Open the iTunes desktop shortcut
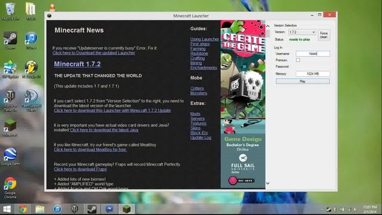This screenshot has width=382, height=215. pos(31,40)
